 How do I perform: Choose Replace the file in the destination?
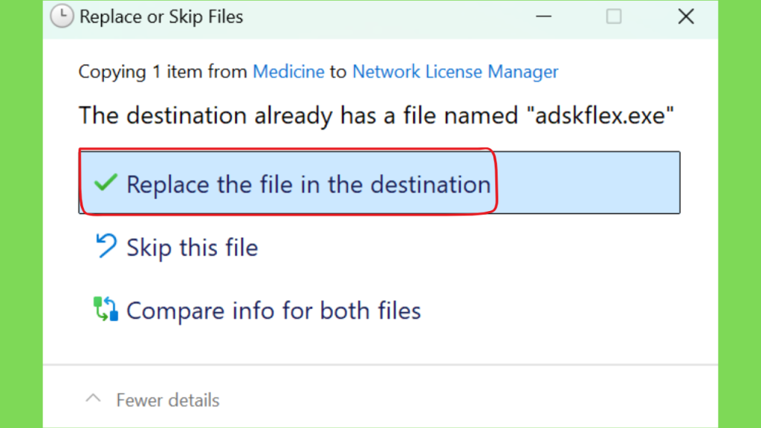click(380, 183)
